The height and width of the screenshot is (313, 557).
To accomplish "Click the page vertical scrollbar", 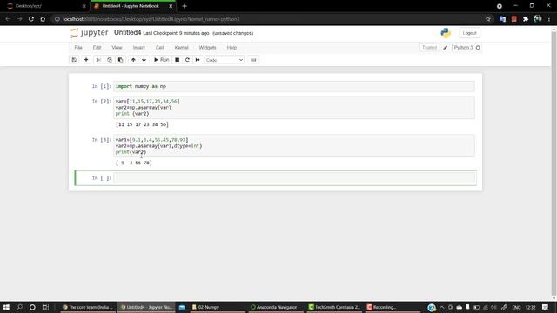I will (x=554, y=163).
